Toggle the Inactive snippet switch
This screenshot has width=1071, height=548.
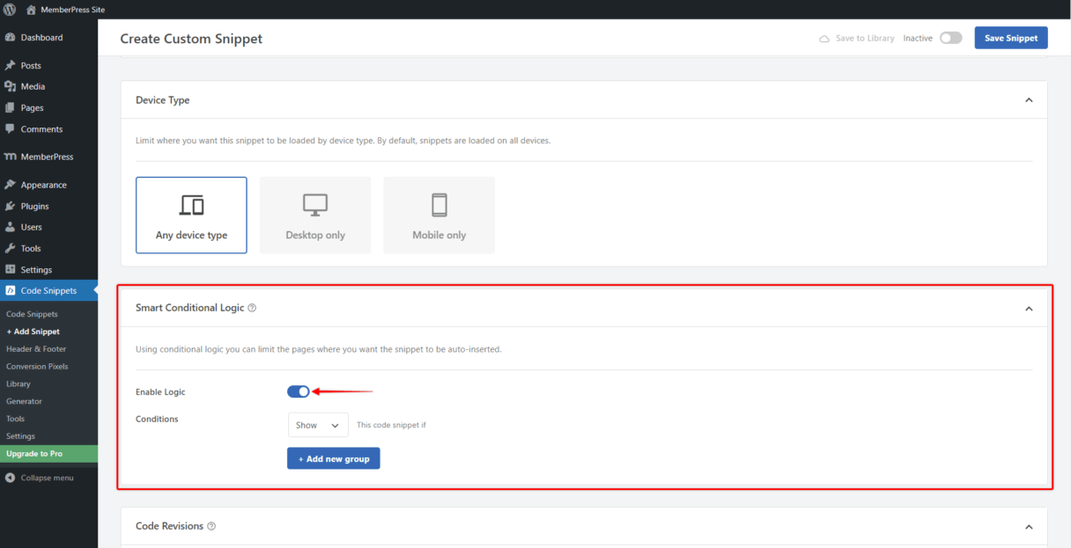coord(950,38)
